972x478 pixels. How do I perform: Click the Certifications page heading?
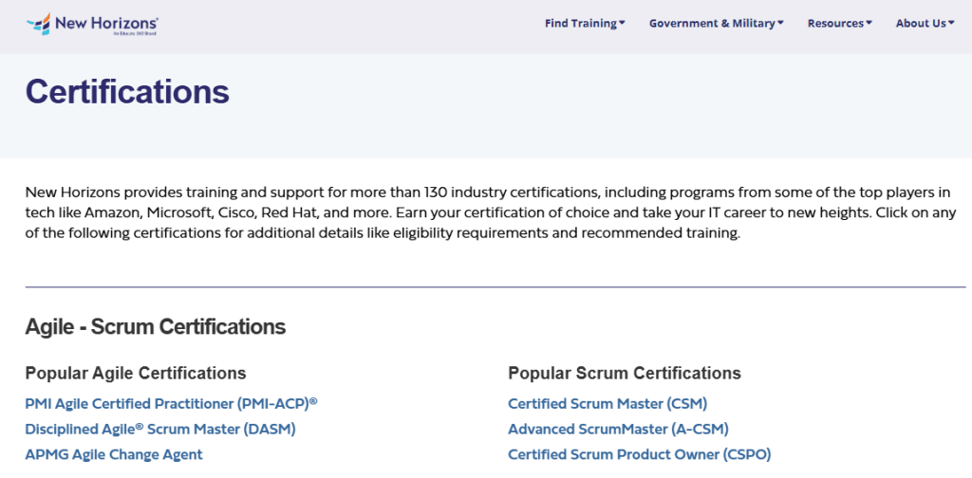127,91
